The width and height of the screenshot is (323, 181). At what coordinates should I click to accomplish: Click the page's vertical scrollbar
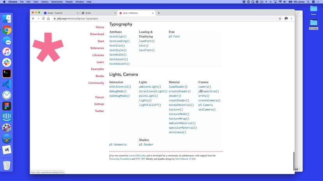pyautogui.click(x=293, y=159)
